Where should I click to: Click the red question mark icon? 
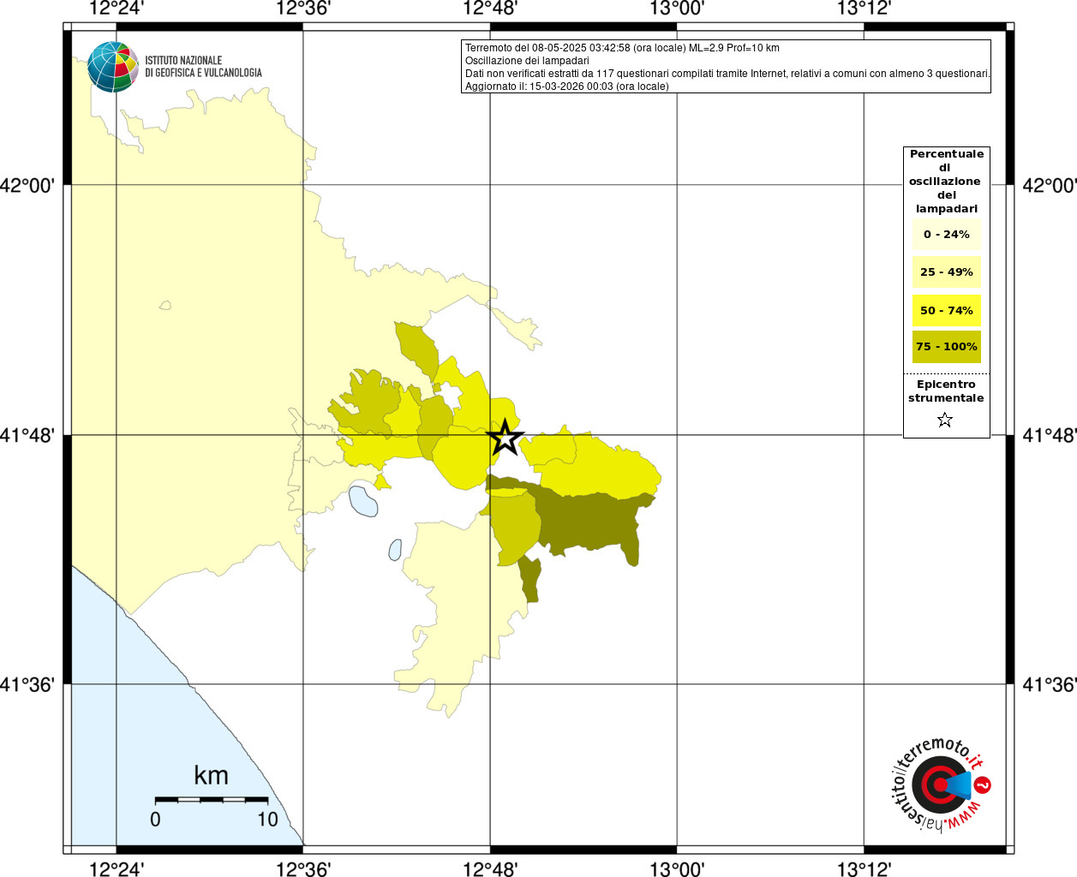point(983,785)
